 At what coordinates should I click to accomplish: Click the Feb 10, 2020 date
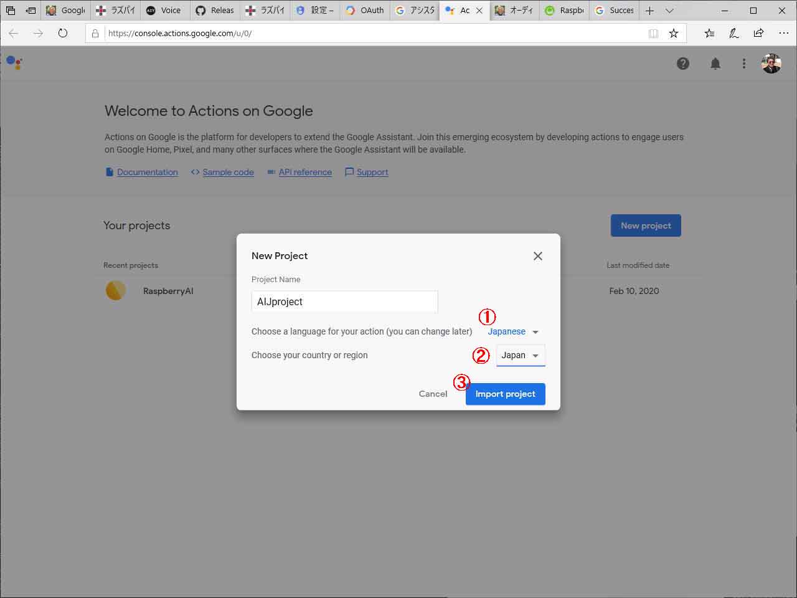coord(634,291)
